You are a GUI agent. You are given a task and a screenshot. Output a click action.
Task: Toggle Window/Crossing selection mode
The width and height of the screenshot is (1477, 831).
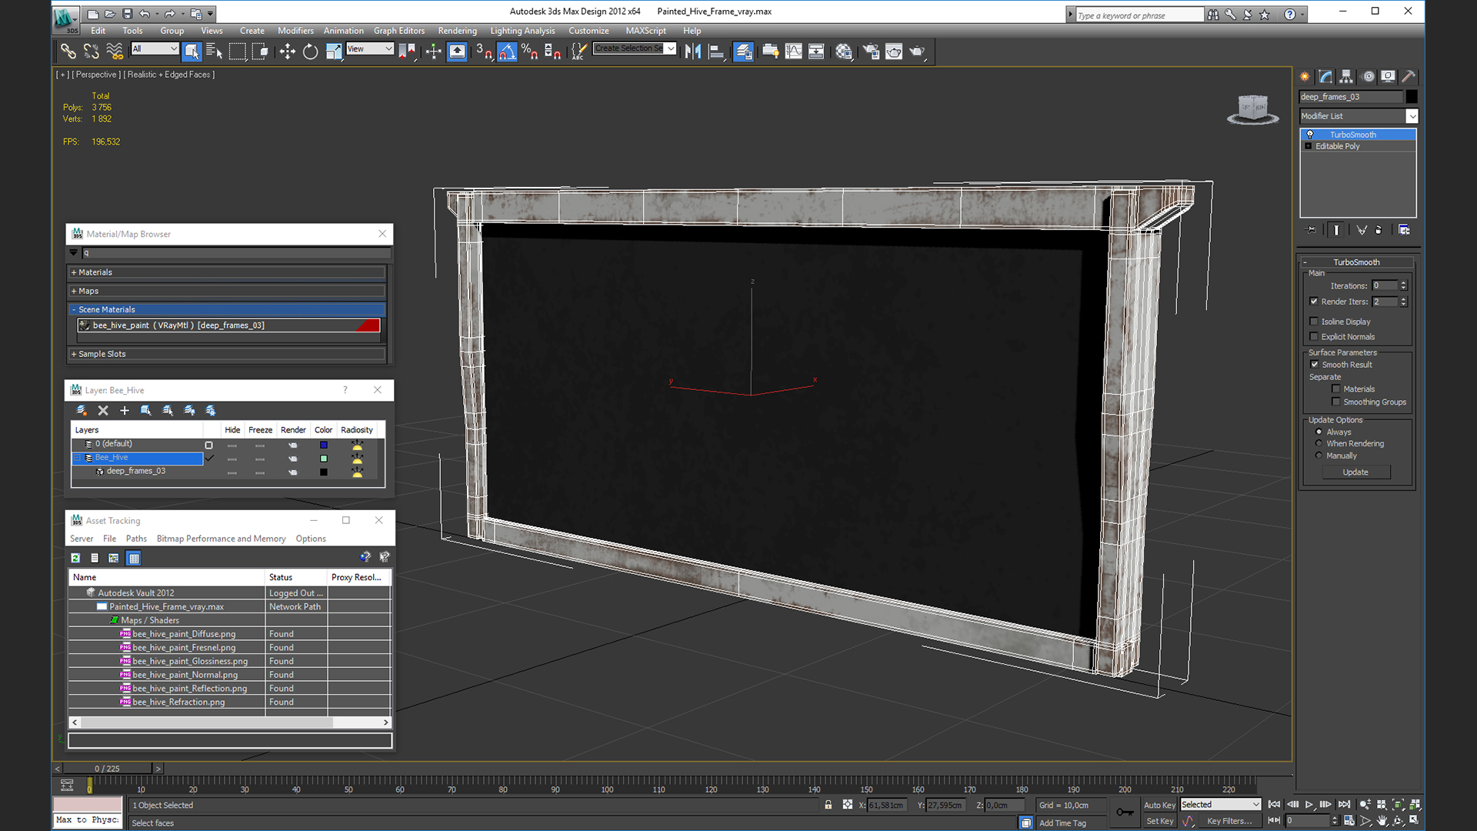(260, 52)
